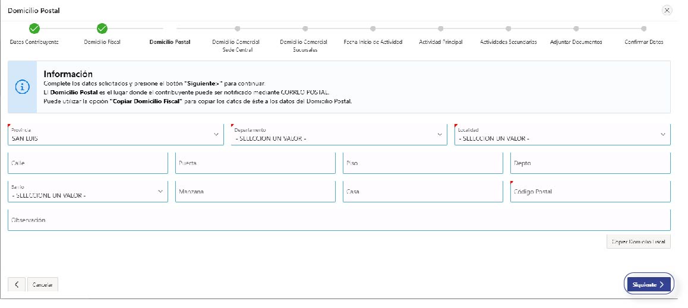The width and height of the screenshot is (688, 308).
Task: Focus the Calle input field
Action: [x=88, y=163]
